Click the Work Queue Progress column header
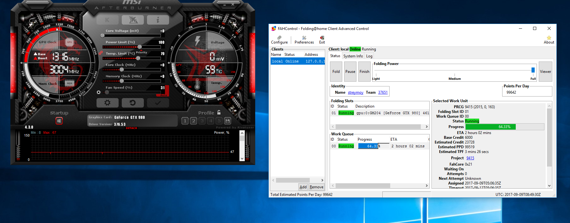 point(373,139)
